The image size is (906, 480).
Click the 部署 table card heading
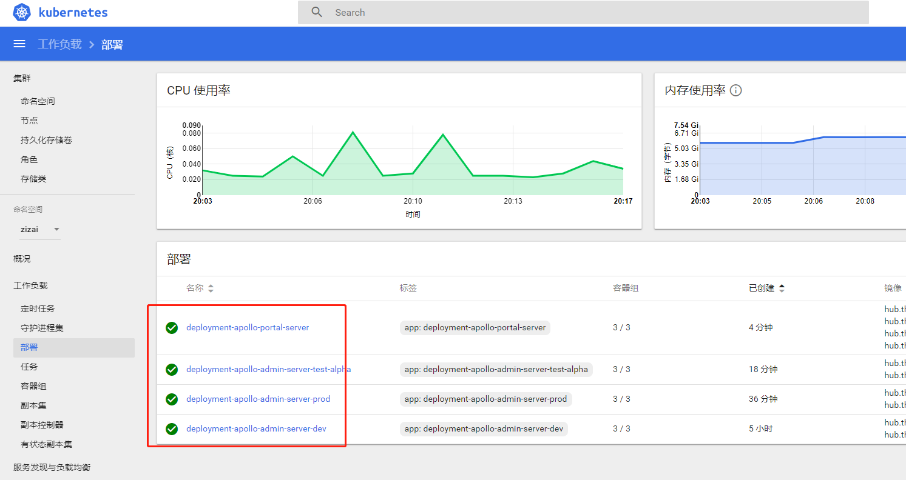[179, 259]
